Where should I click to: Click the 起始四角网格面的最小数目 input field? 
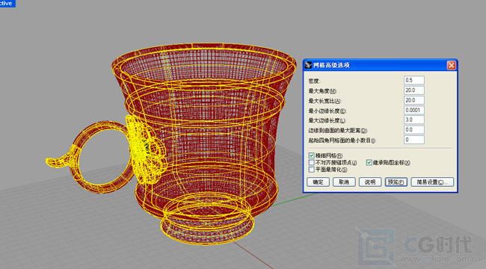(414, 140)
